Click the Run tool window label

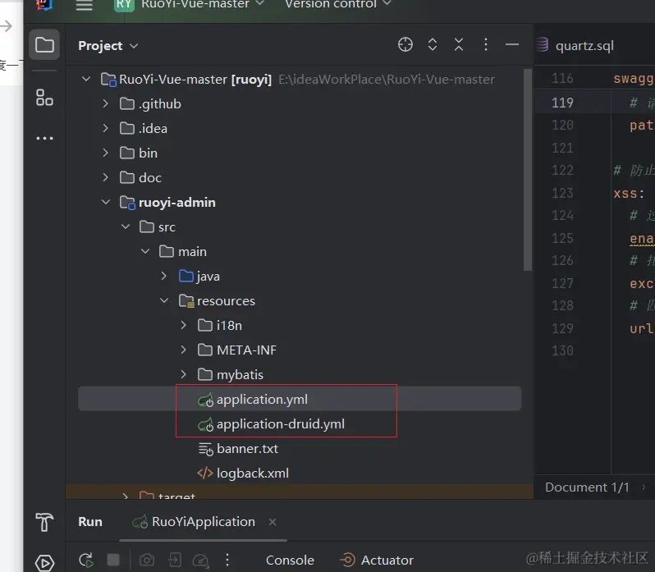(90, 522)
